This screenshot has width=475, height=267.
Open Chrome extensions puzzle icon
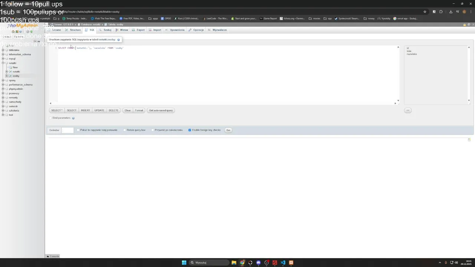(441, 11)
